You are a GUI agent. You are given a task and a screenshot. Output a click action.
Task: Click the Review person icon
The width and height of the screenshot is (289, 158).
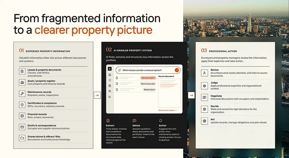204,73
